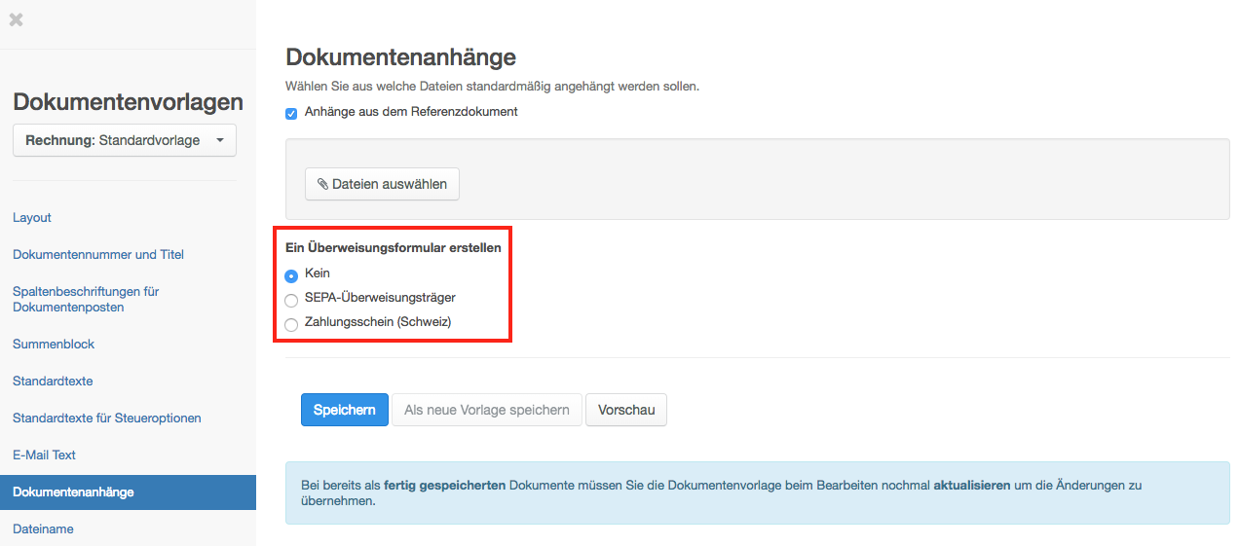This screenshot has height=546, width=1239.
Task: Go to Dokumentennummer und Titel
Action: pos(98,254)
